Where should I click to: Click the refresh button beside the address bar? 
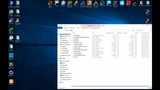coord(134,30)
